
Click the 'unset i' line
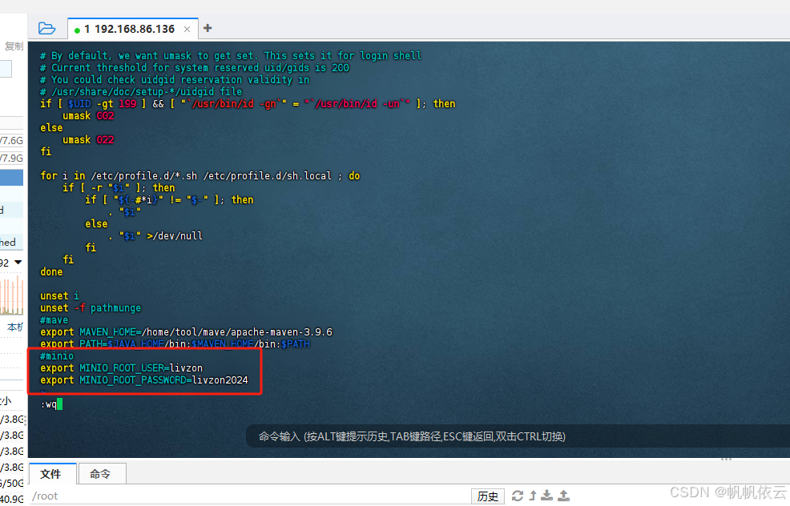point(59,296)
